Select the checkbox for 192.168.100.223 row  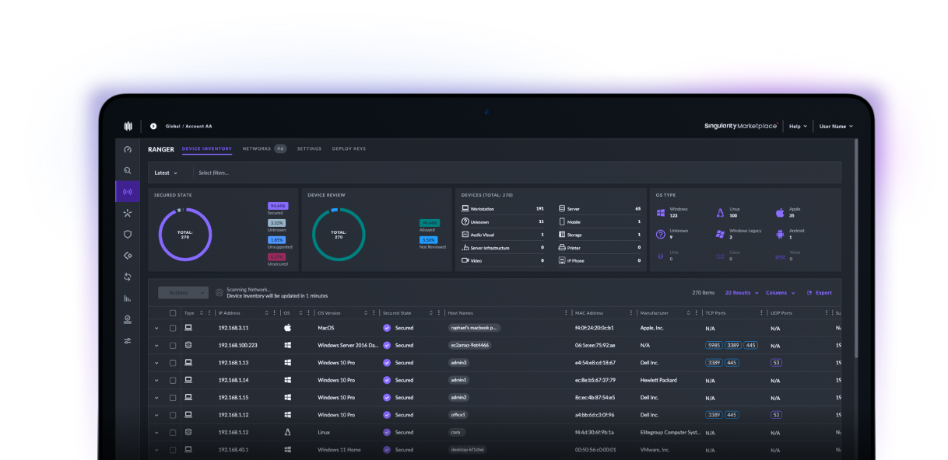(x=173, y=345)
